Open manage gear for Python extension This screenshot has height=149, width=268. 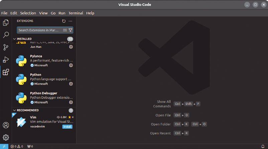tap(71, 84)
